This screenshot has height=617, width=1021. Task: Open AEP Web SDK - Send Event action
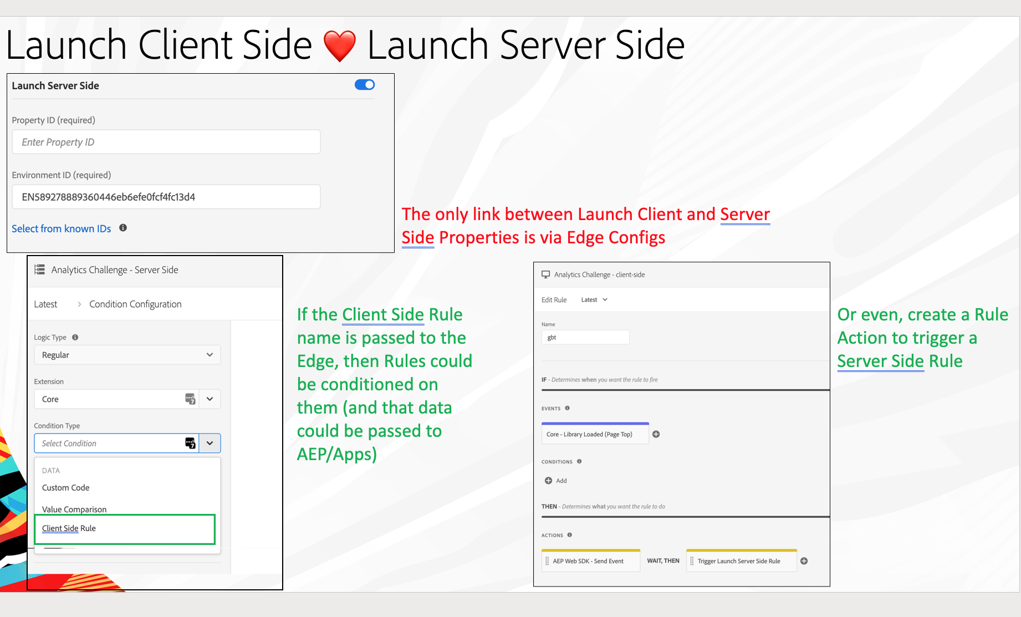(x=591, y=560)
